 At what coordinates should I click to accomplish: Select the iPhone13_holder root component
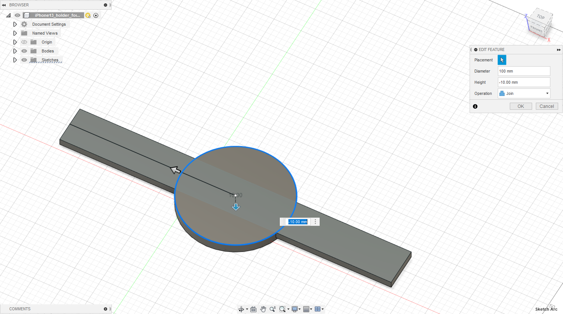[57, 15]
